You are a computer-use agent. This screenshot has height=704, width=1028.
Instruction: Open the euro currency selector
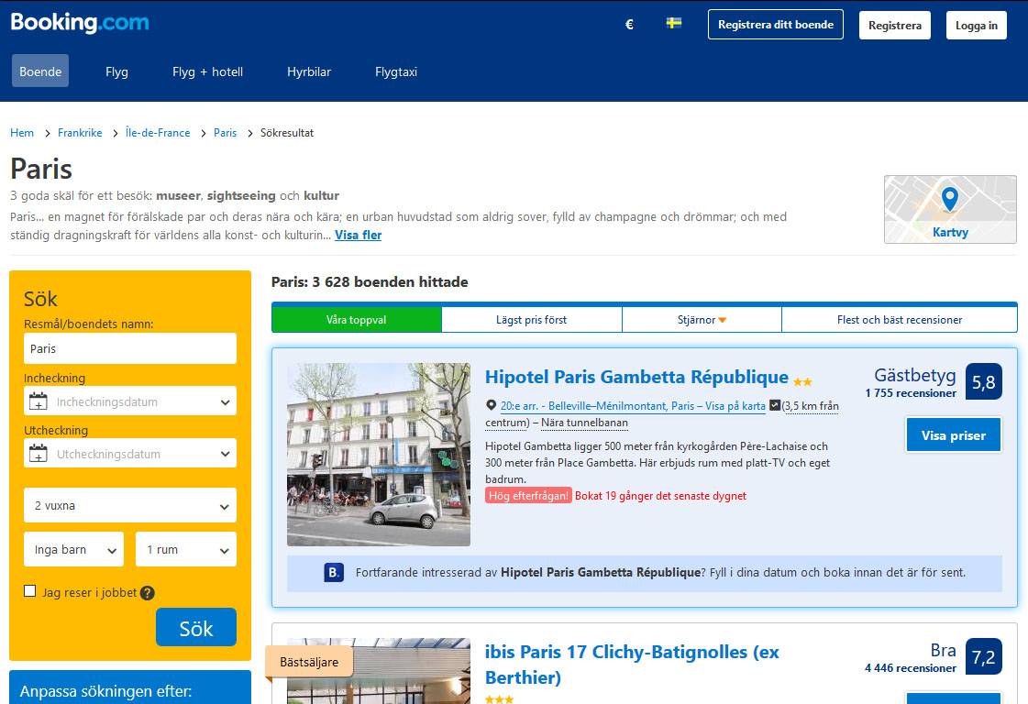click(x=629, y=25)
